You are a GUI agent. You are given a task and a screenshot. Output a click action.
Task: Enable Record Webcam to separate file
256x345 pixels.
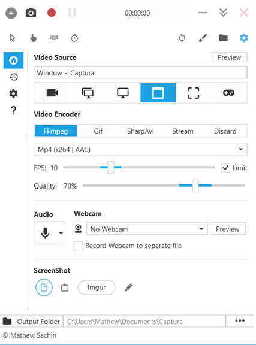(x=79, y=246)
